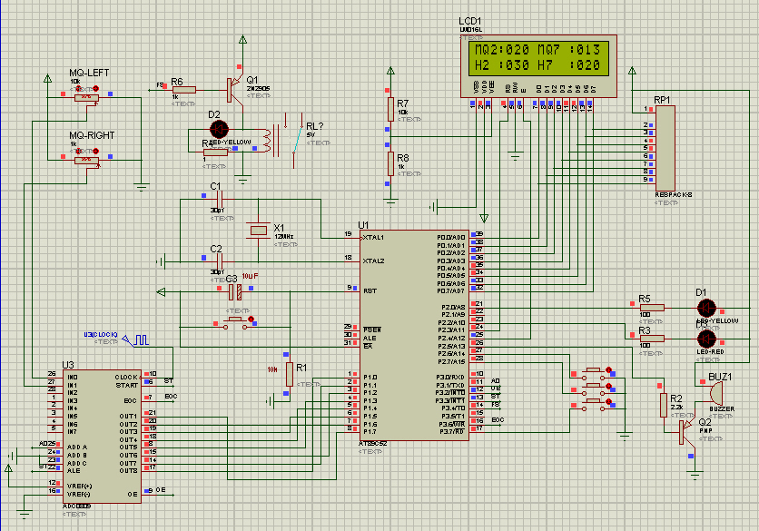The height and width of the screenshot is (531, 759).
Task: Click the 'P0.0/AD0' pin label on U1
Action: pyautogui.click(x=451, y=238)
